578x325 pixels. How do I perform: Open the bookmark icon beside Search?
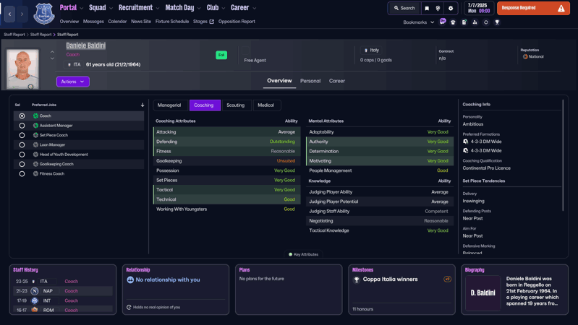coord(427,8)
